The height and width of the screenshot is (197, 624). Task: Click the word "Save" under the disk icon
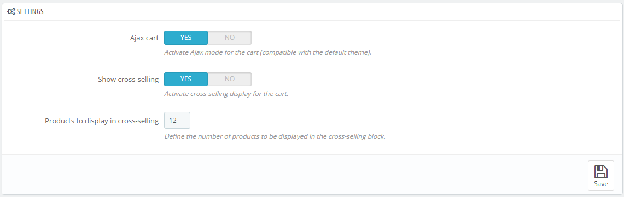(x=600, y=184)
